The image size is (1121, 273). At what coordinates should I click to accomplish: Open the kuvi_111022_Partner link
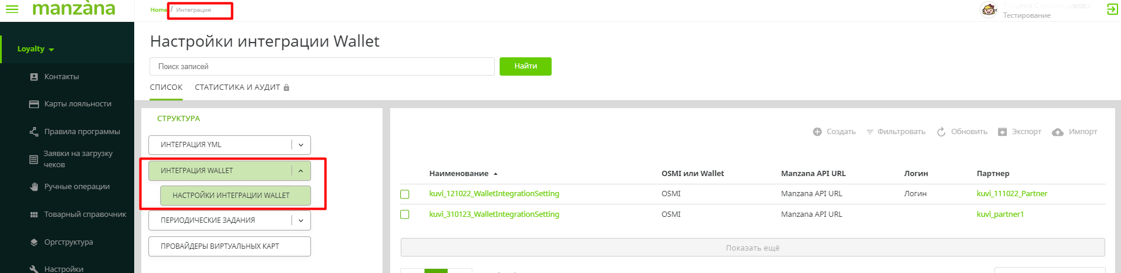click(1012, 194)
